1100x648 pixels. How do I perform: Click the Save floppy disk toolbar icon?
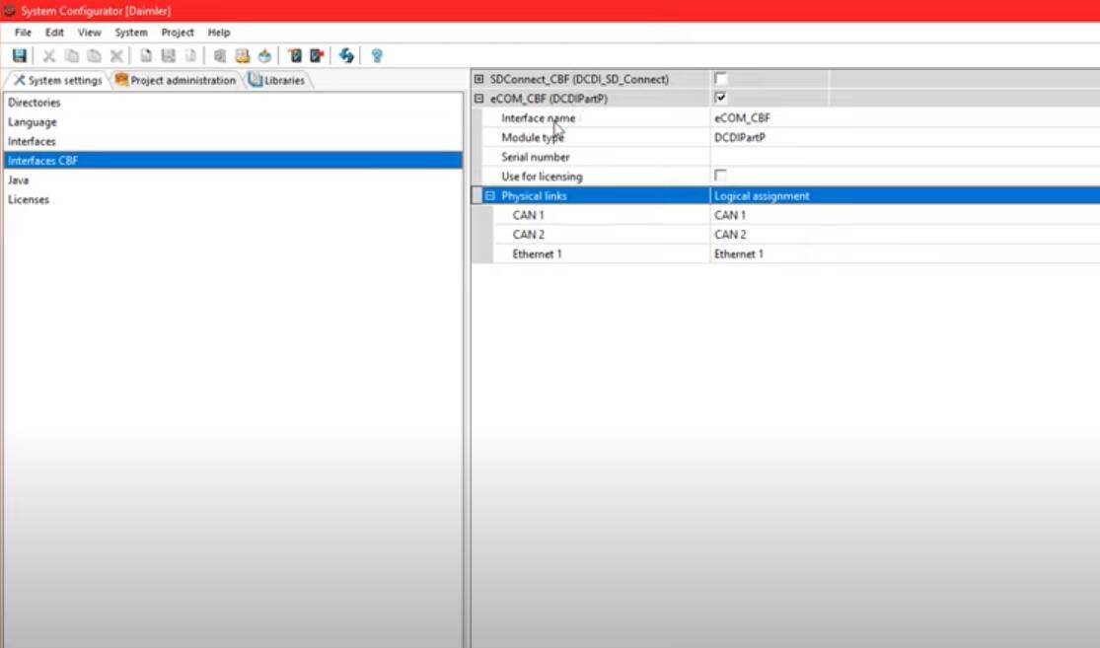tap(20, 56)
